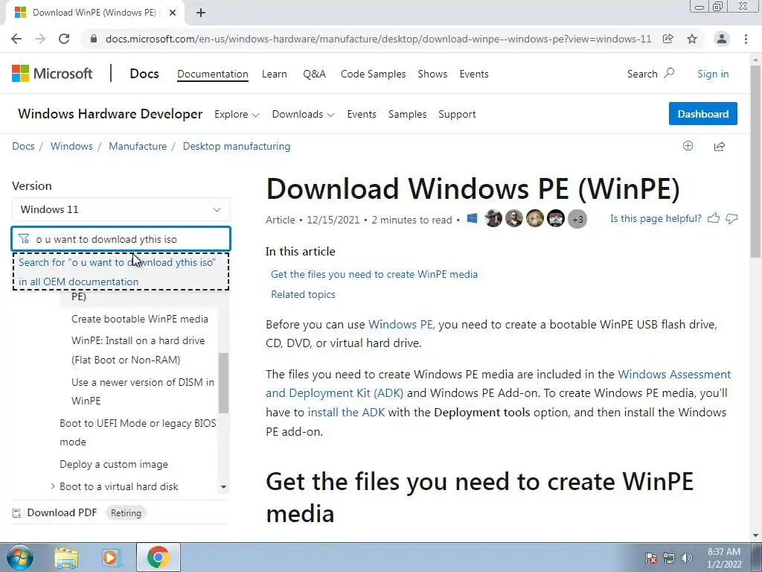This screenshot has height=572, width=762.
Task: Jump to Get the files section
Action: click(x=374, y=274)
